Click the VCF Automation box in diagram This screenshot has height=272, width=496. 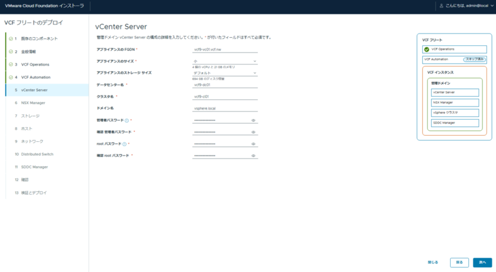454,59
